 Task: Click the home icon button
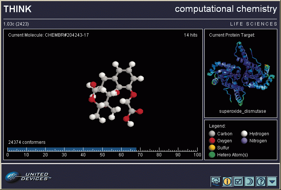click(x=216, y=181)
